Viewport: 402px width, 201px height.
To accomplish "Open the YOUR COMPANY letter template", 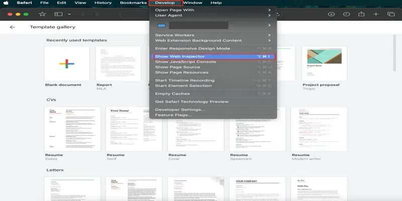I will coord(257,189).
